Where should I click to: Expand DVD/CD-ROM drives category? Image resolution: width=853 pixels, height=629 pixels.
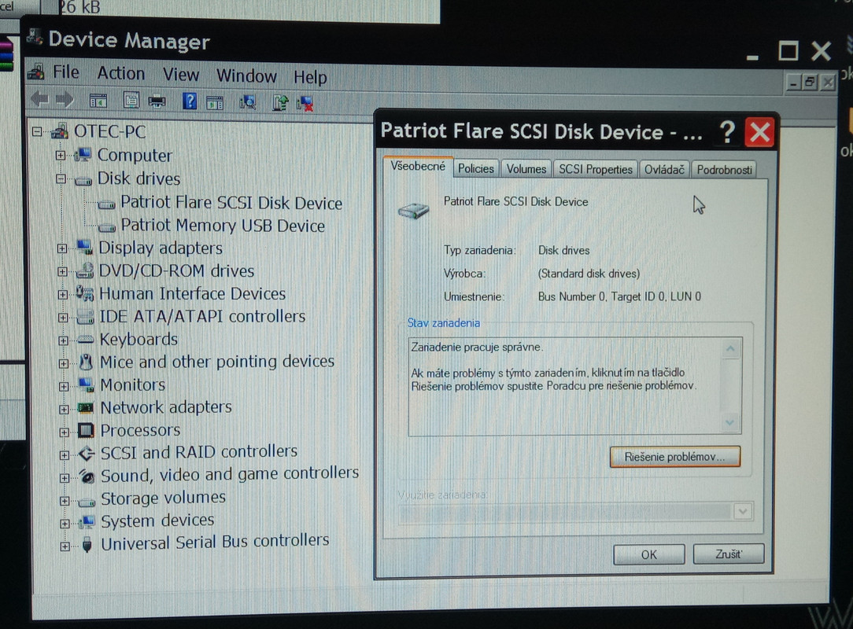click(62, 271)
